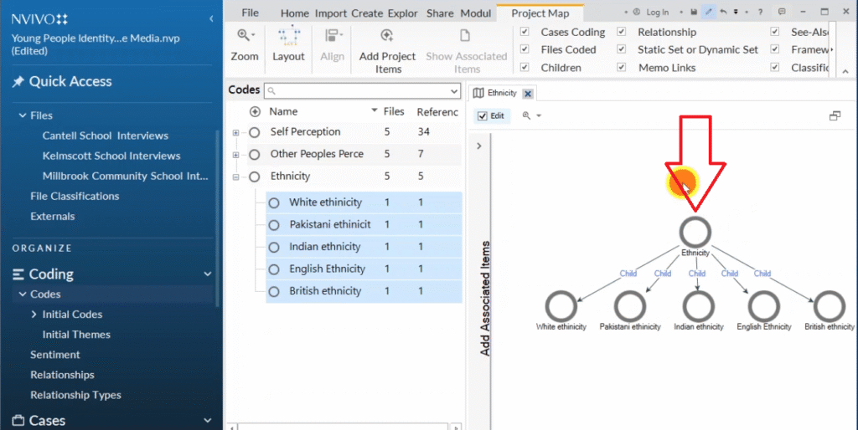
Task: Collapse the Ethnicity code tree
Action: (236, 177)
